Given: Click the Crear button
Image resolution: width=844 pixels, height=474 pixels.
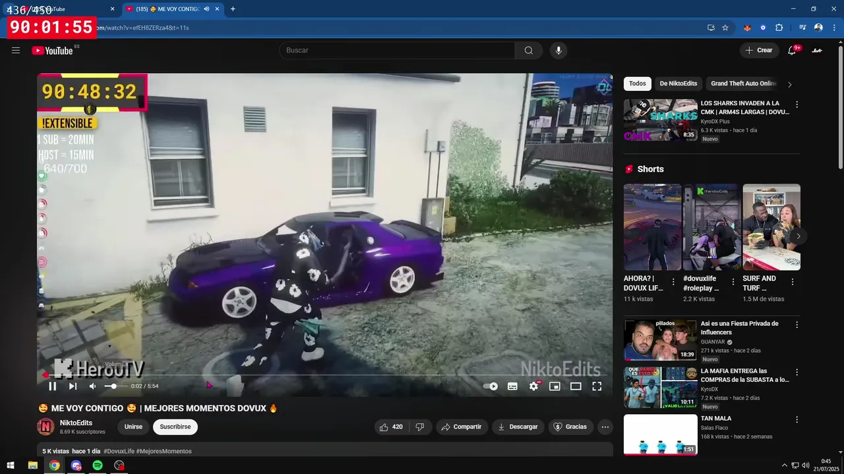Looking at the screenshot, I should click(x=759, y=50).
